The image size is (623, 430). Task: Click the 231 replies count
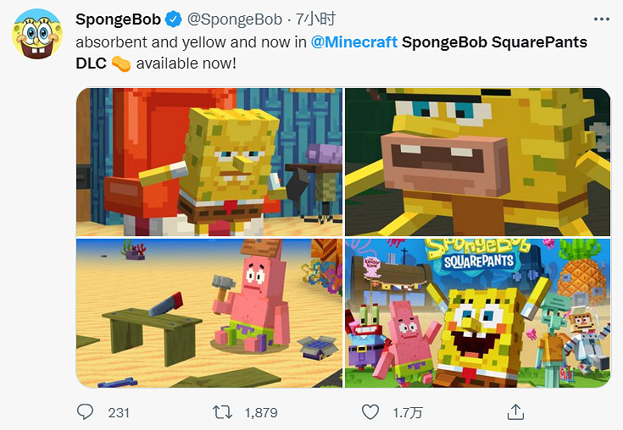(119, 412)
